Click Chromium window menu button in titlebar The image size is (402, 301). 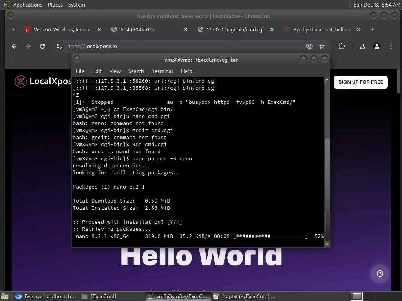(10, 15)
